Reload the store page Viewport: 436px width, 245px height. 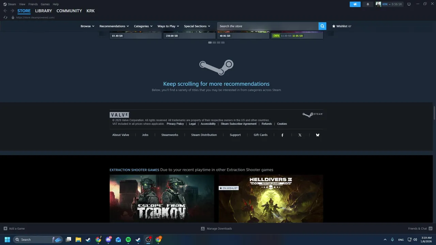5,17
